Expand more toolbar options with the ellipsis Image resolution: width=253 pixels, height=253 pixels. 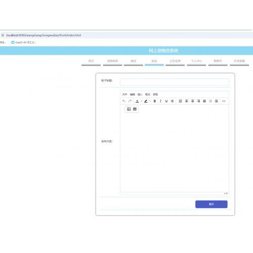pos(224,101)
